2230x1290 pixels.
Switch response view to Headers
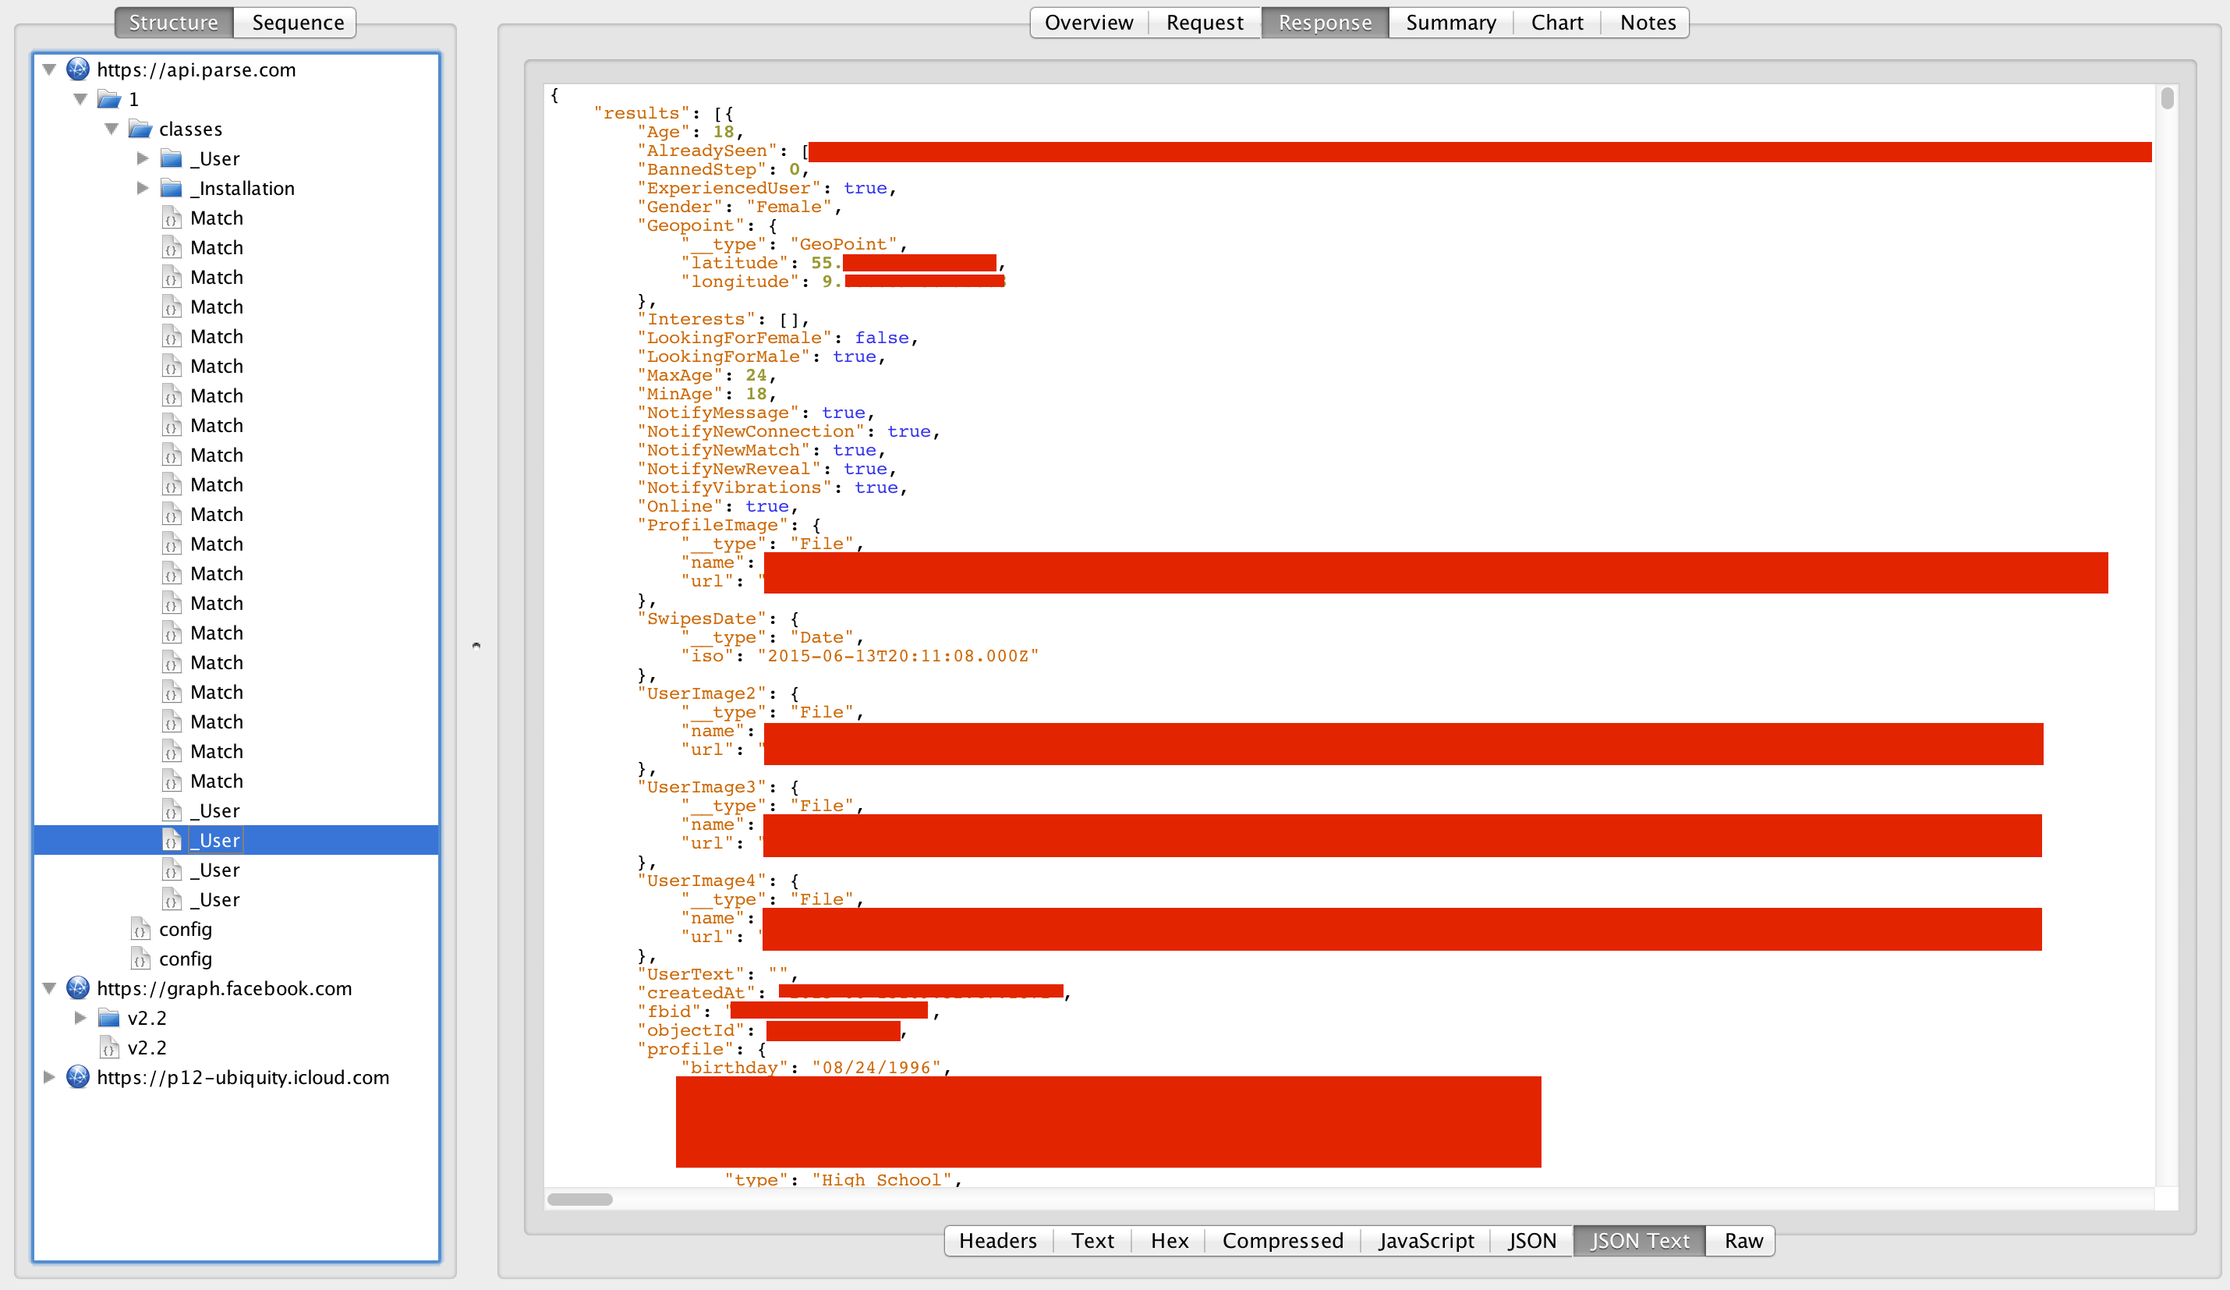click(997, 1240)
